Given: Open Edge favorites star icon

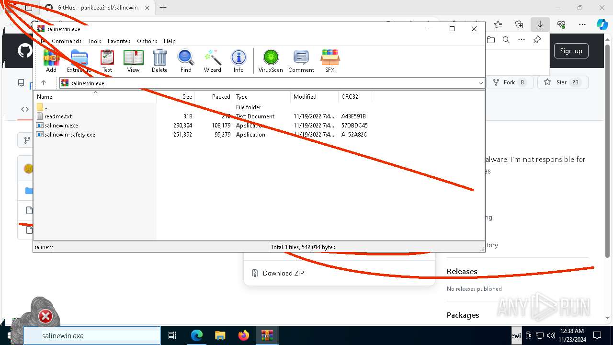Looking at the screenshot, I should 498,24.
